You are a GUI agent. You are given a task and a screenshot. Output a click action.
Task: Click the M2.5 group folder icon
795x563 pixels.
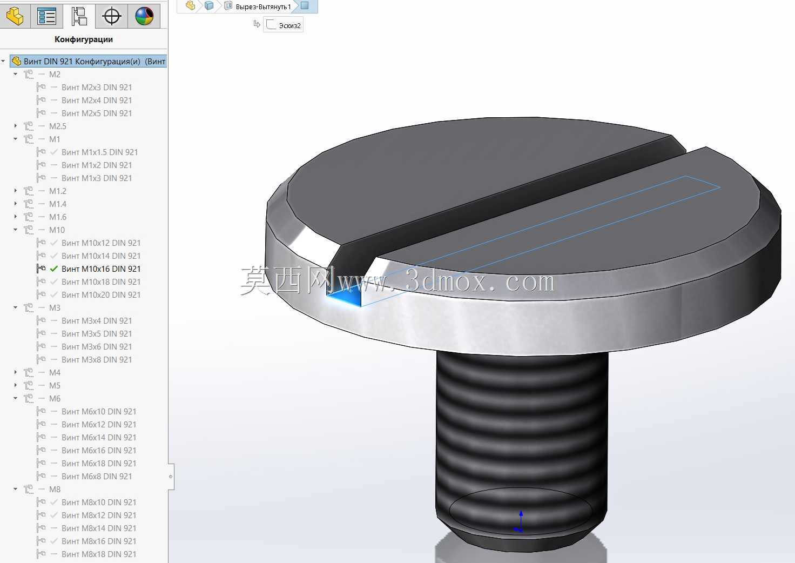[29, 126]
